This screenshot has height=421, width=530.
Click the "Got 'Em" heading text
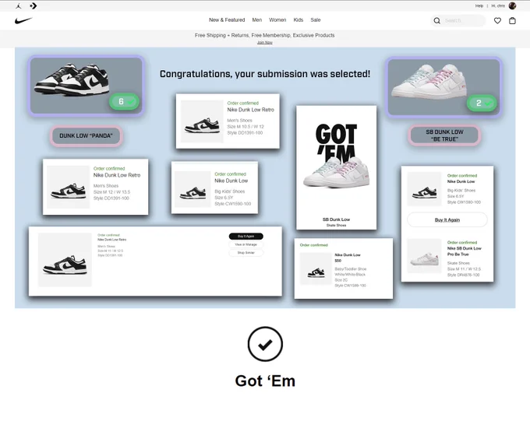click(x=265, y=381)
